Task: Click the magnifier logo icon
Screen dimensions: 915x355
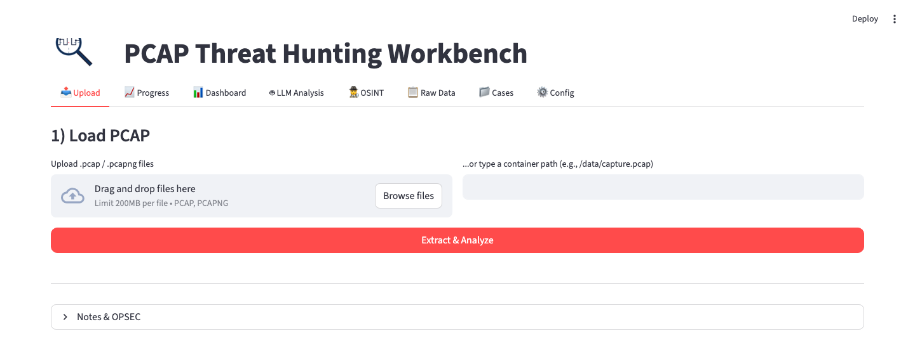Action: 74,51
